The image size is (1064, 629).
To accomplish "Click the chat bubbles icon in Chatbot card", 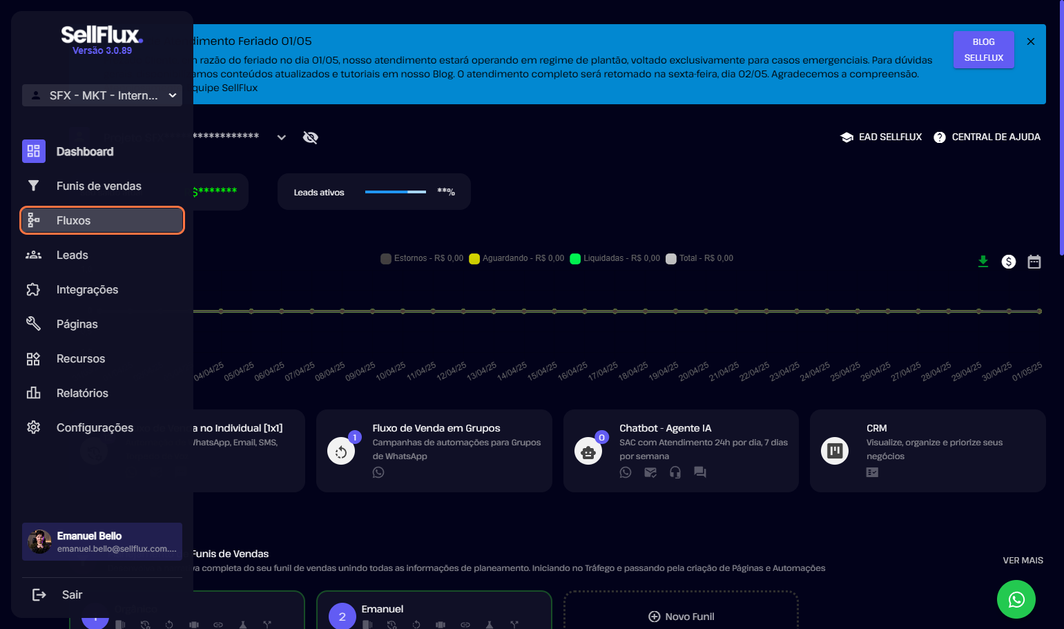I will click(700, 472).
